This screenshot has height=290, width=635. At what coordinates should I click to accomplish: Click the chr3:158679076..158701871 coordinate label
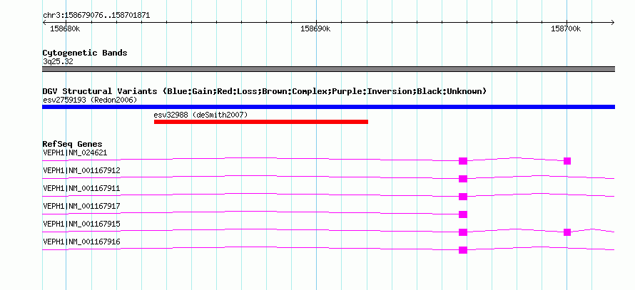point(96,16)
